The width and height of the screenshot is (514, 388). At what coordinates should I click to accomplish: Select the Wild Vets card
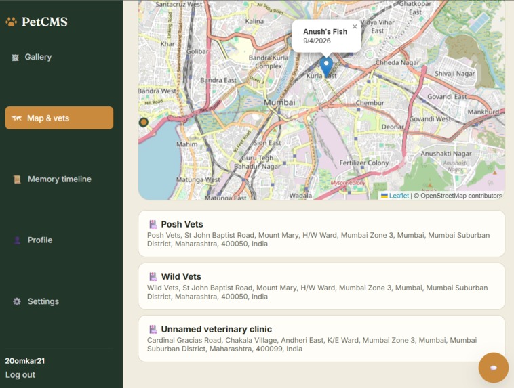[321, 286]
